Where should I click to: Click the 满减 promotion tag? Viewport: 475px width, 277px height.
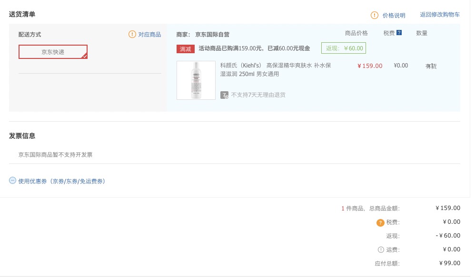[x=186, y=48]
